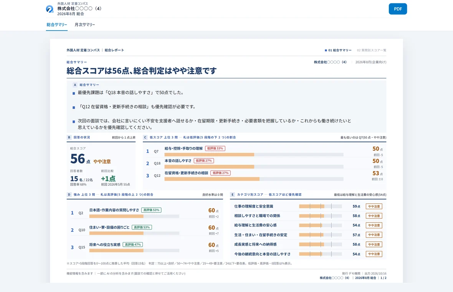
Task: Click the 高評価 53% tag beside 住まい・寮・設備の困りごと
Action: pyautogui.click(x=142, y=227)
